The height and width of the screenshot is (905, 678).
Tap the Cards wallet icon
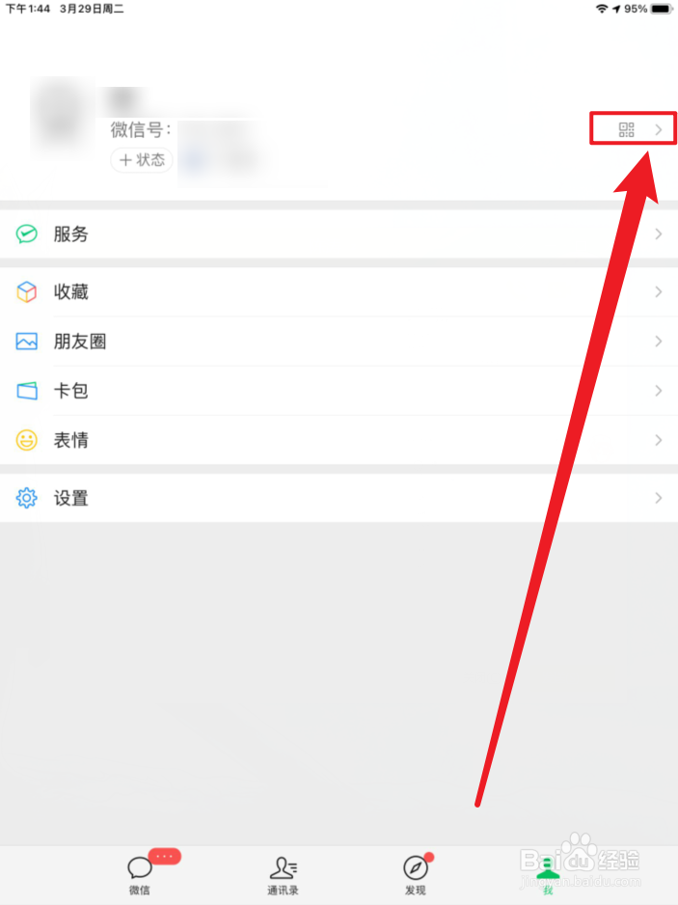click(27, 391)
